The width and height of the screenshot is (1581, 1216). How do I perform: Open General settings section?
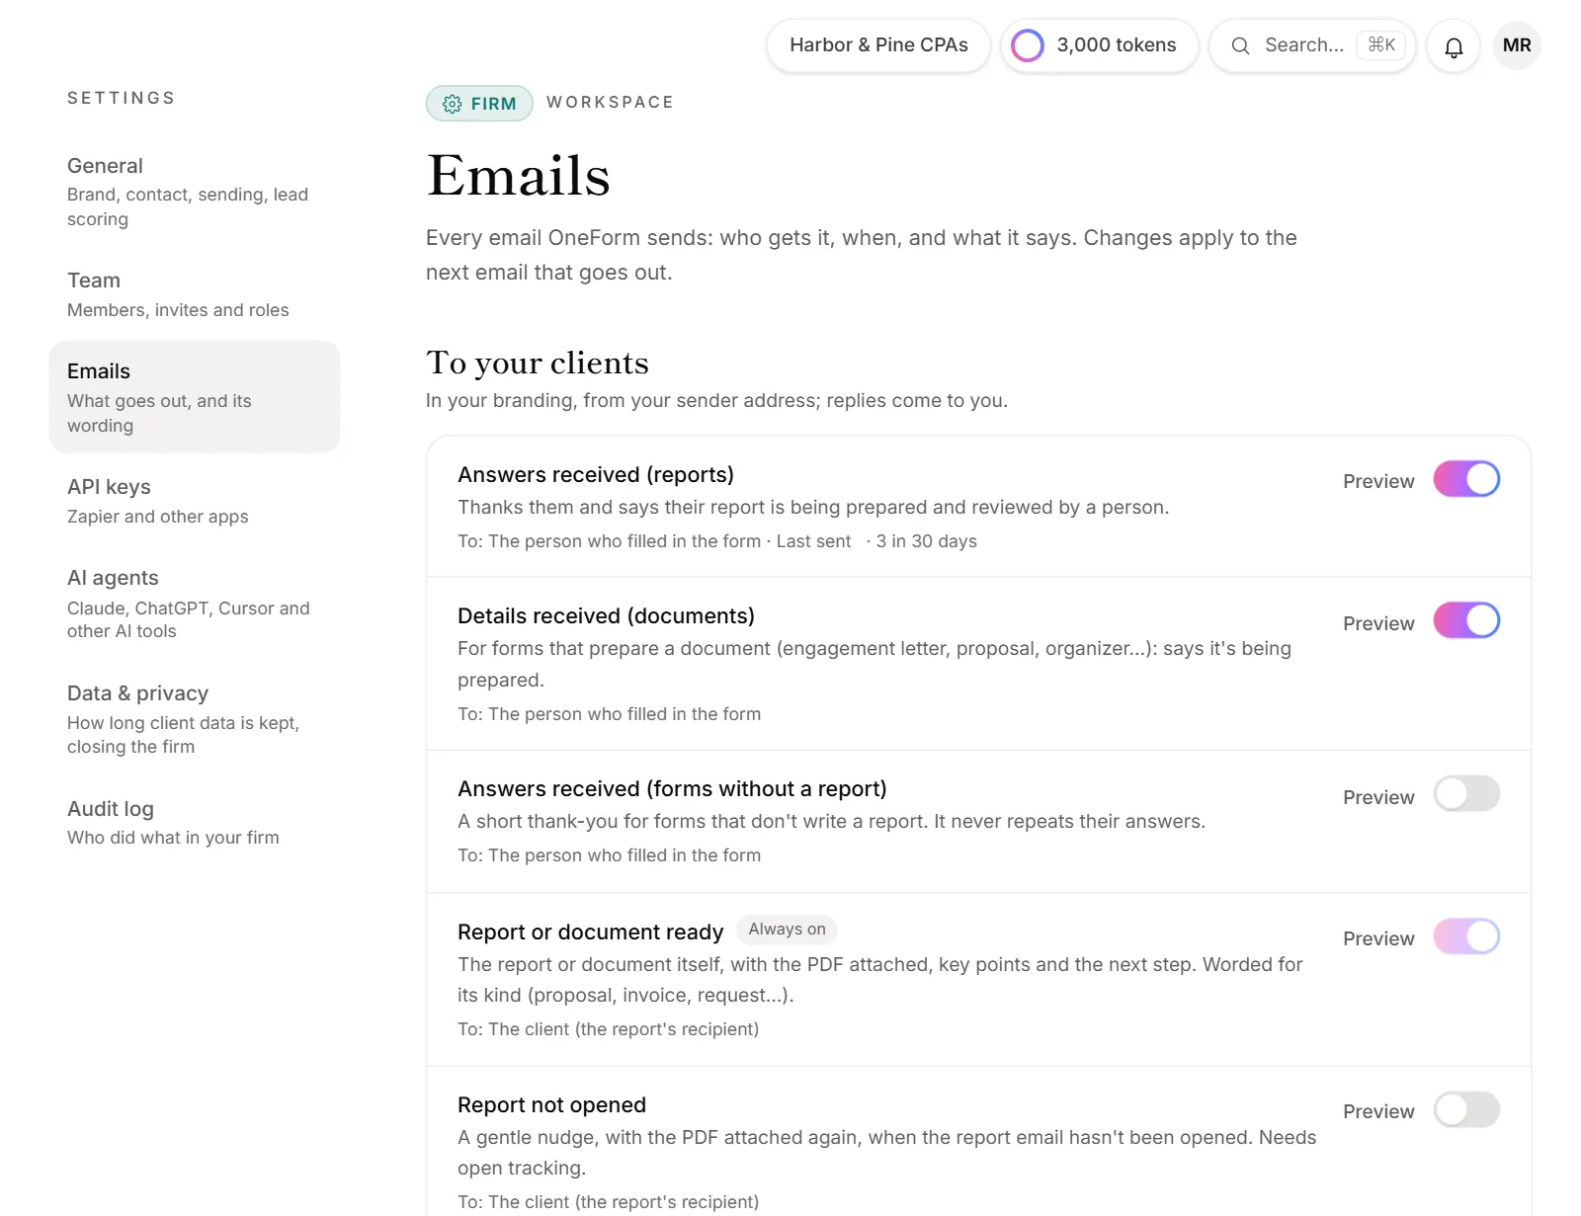(195, 192)
